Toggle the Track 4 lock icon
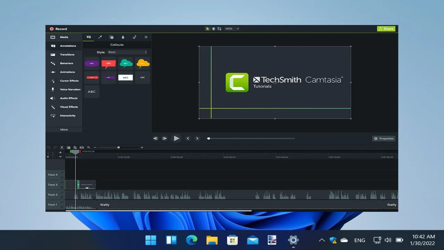This screenshot has height=250, width=444. (x=62, y=177)
